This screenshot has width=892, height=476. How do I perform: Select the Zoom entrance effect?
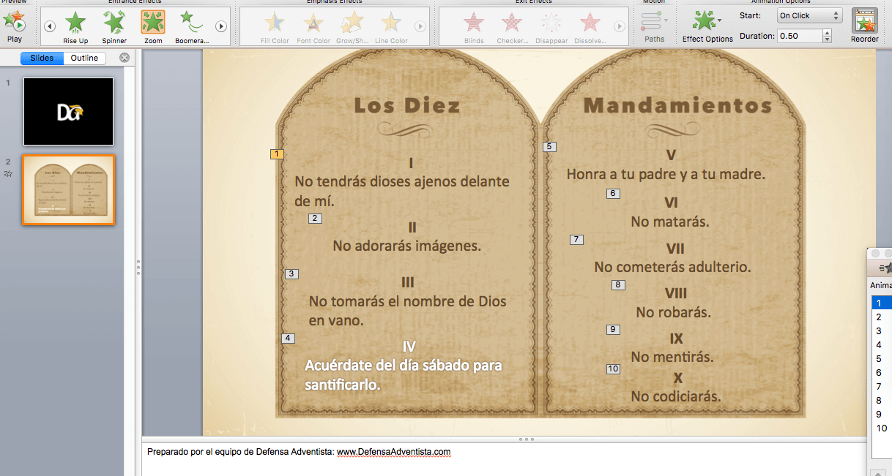(153, 27)
